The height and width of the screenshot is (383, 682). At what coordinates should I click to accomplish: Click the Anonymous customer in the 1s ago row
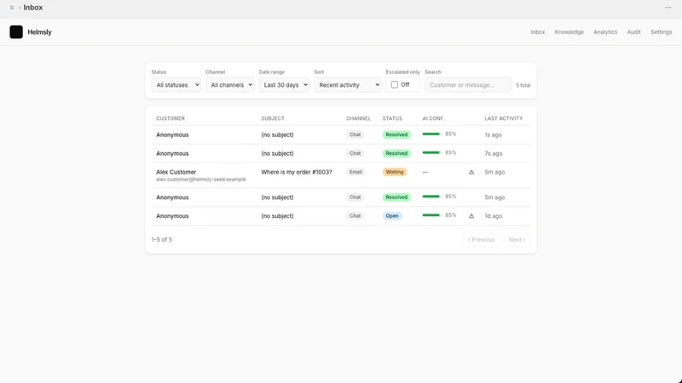(x=172, y=134)
